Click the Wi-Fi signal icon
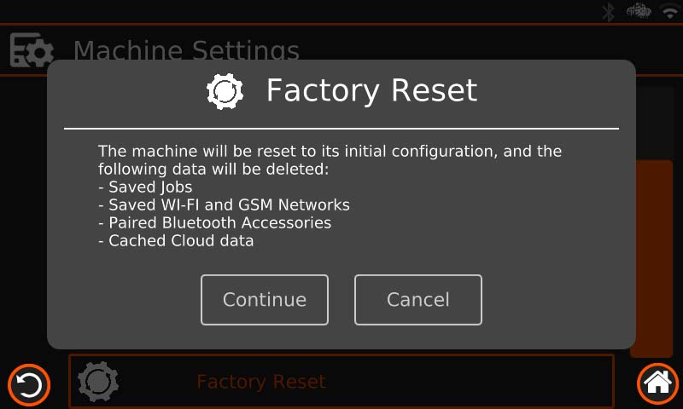Viewport: 683px width, 409px height. pos(670,11)
